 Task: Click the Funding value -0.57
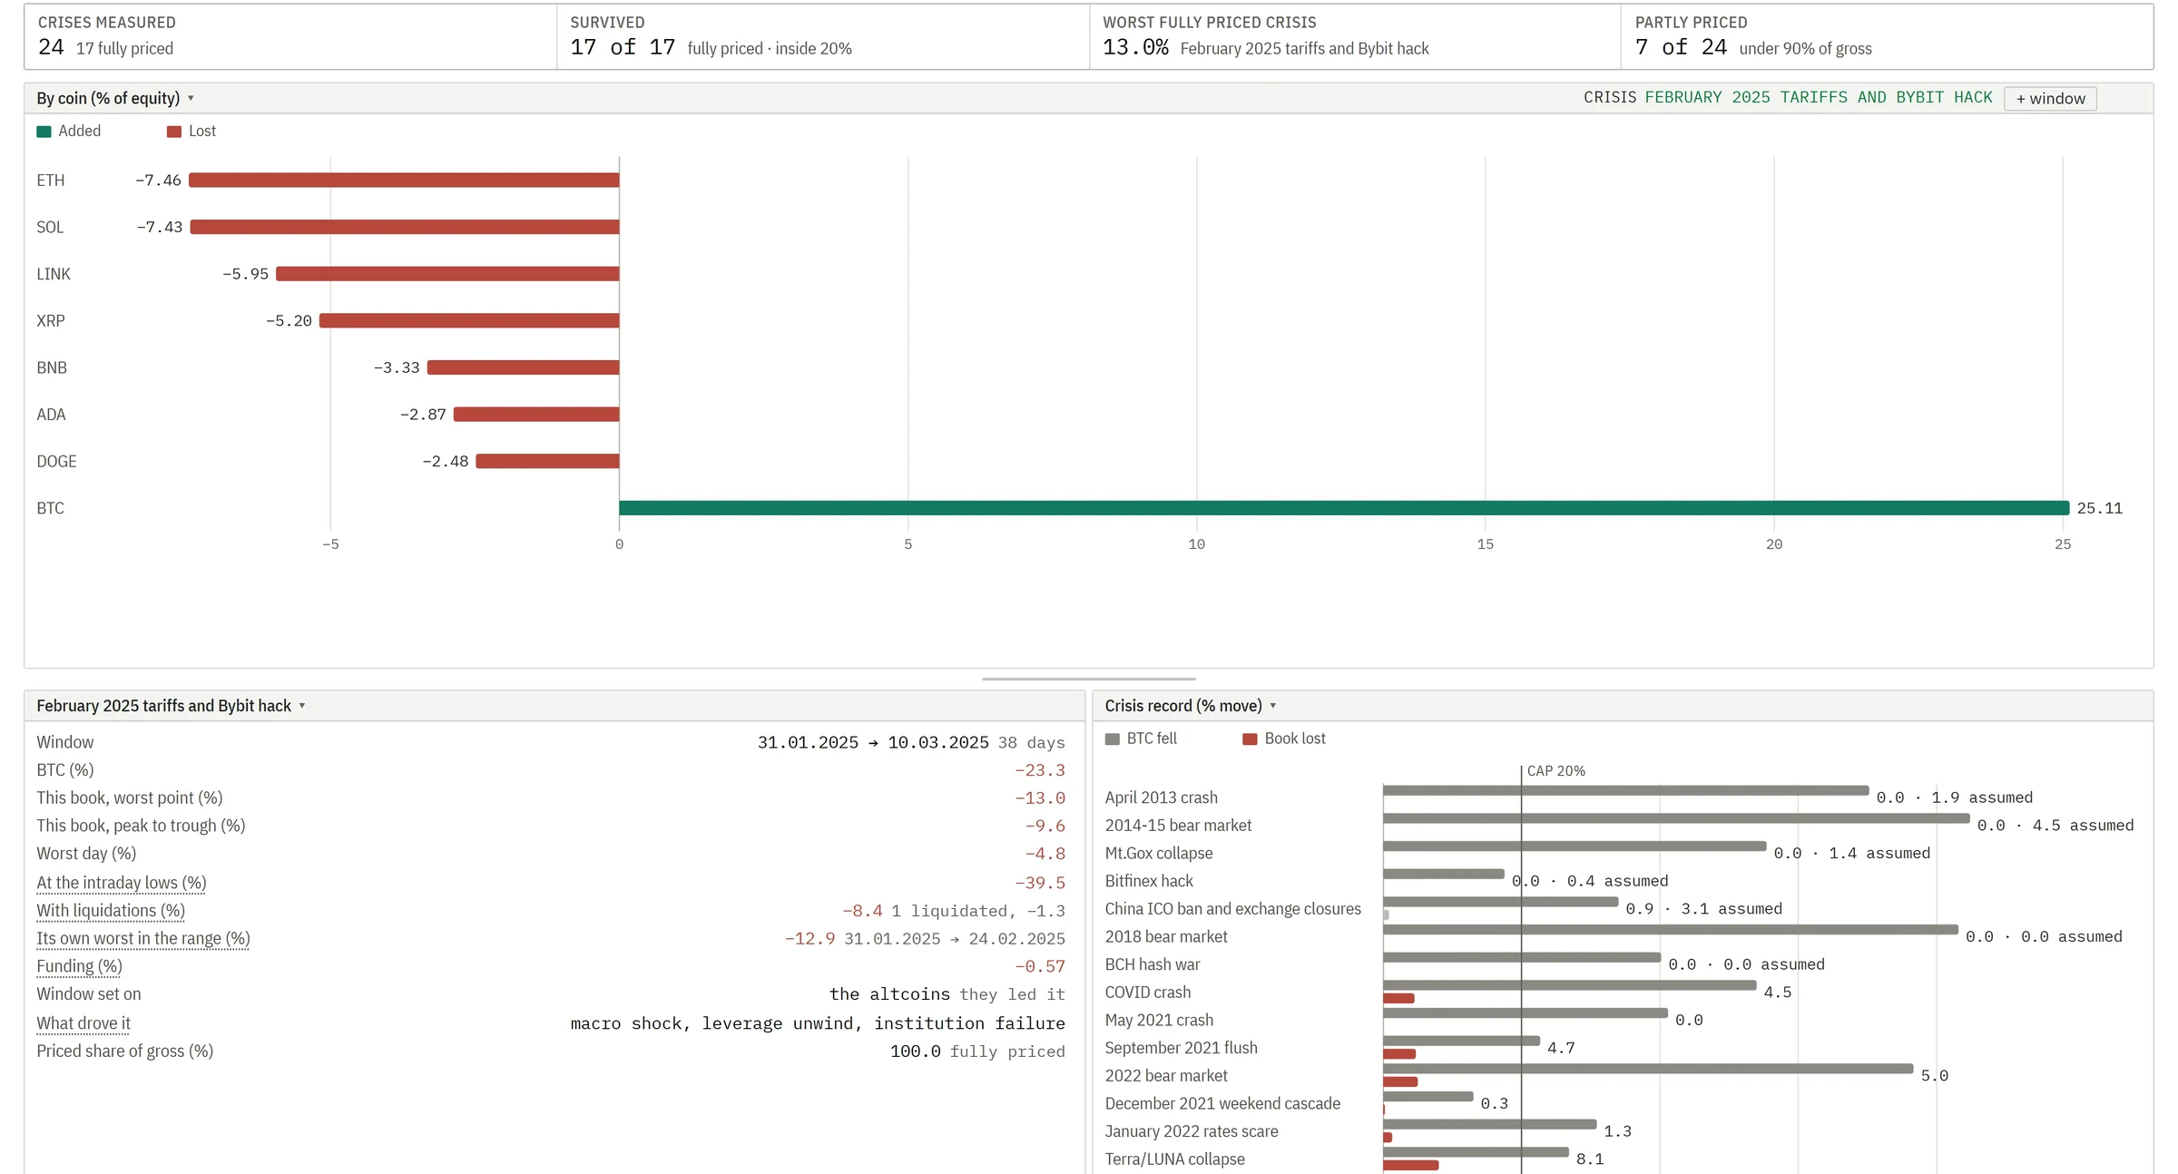coord(1040,966)
